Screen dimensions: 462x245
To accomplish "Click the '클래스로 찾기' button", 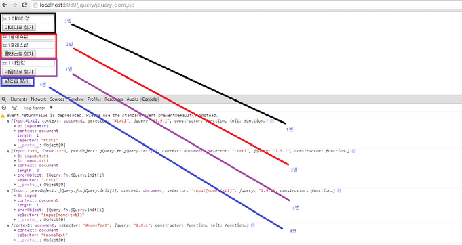I will [19, 53].
